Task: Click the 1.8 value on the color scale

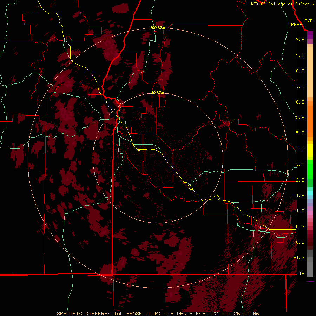Action: (x=300, y=196)
